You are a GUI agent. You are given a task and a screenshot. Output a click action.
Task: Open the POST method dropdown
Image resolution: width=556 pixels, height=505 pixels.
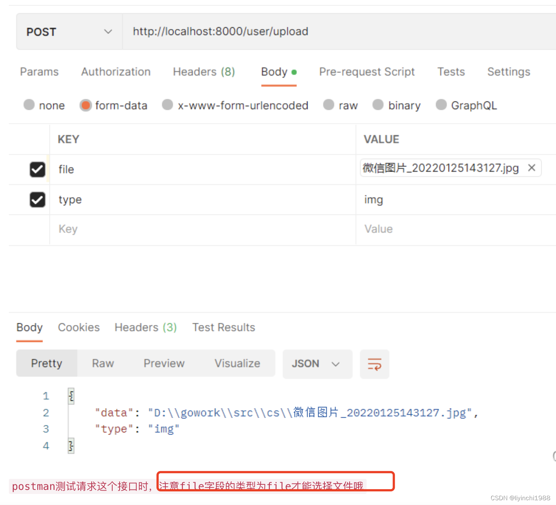pyautogui.click(x=69, y=32)
